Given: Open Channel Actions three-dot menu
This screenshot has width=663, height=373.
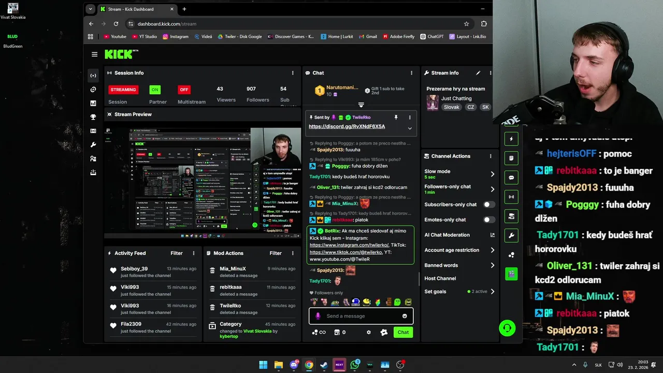Looking at the screenshot, I should click(491, 156).
